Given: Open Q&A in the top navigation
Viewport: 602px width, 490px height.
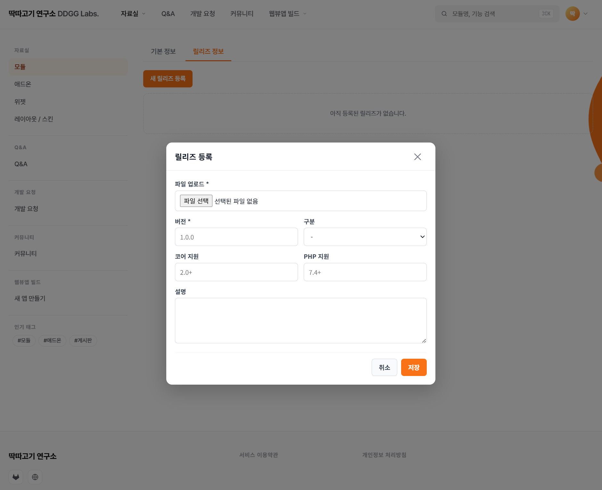Looking at the screenshot, I should tap(168, 14).
